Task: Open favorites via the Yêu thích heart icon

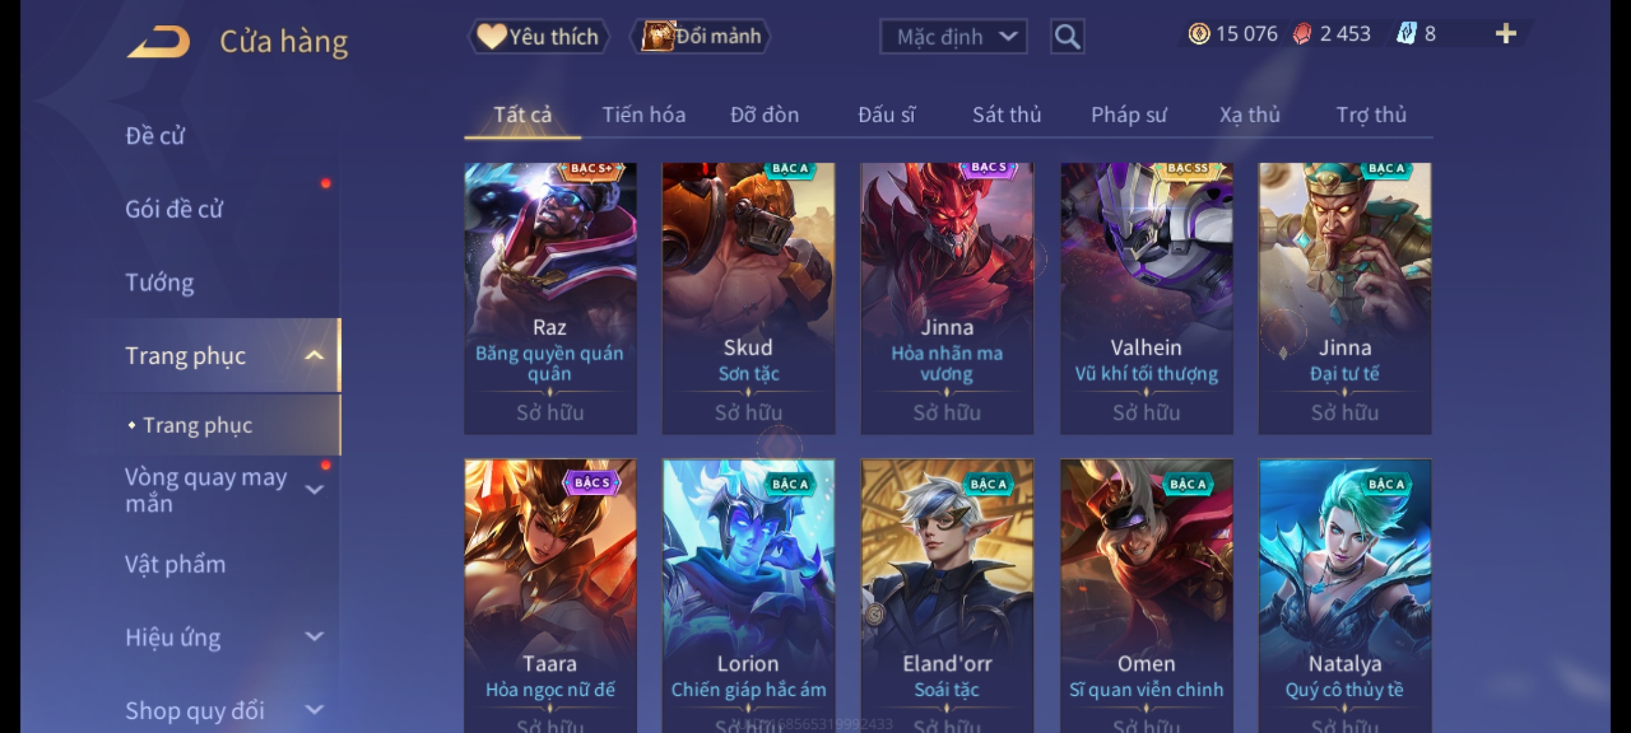Action: [x=491, y=36]
